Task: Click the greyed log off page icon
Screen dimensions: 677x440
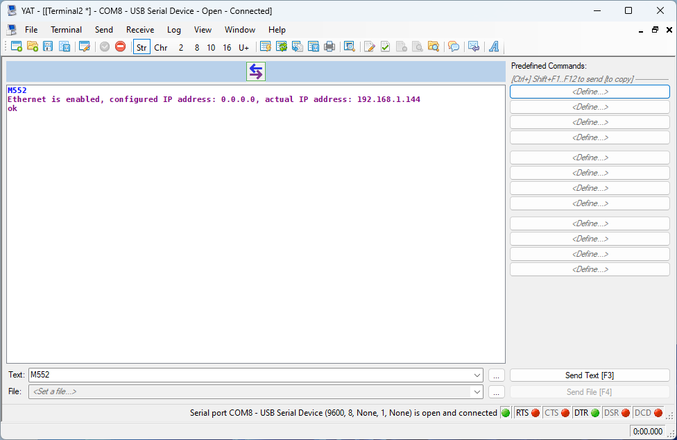Action: [401, 46]
